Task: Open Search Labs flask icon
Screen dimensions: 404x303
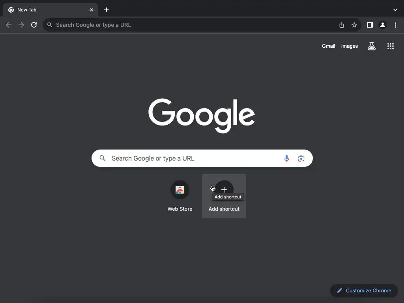Action: tap(372, 46)
